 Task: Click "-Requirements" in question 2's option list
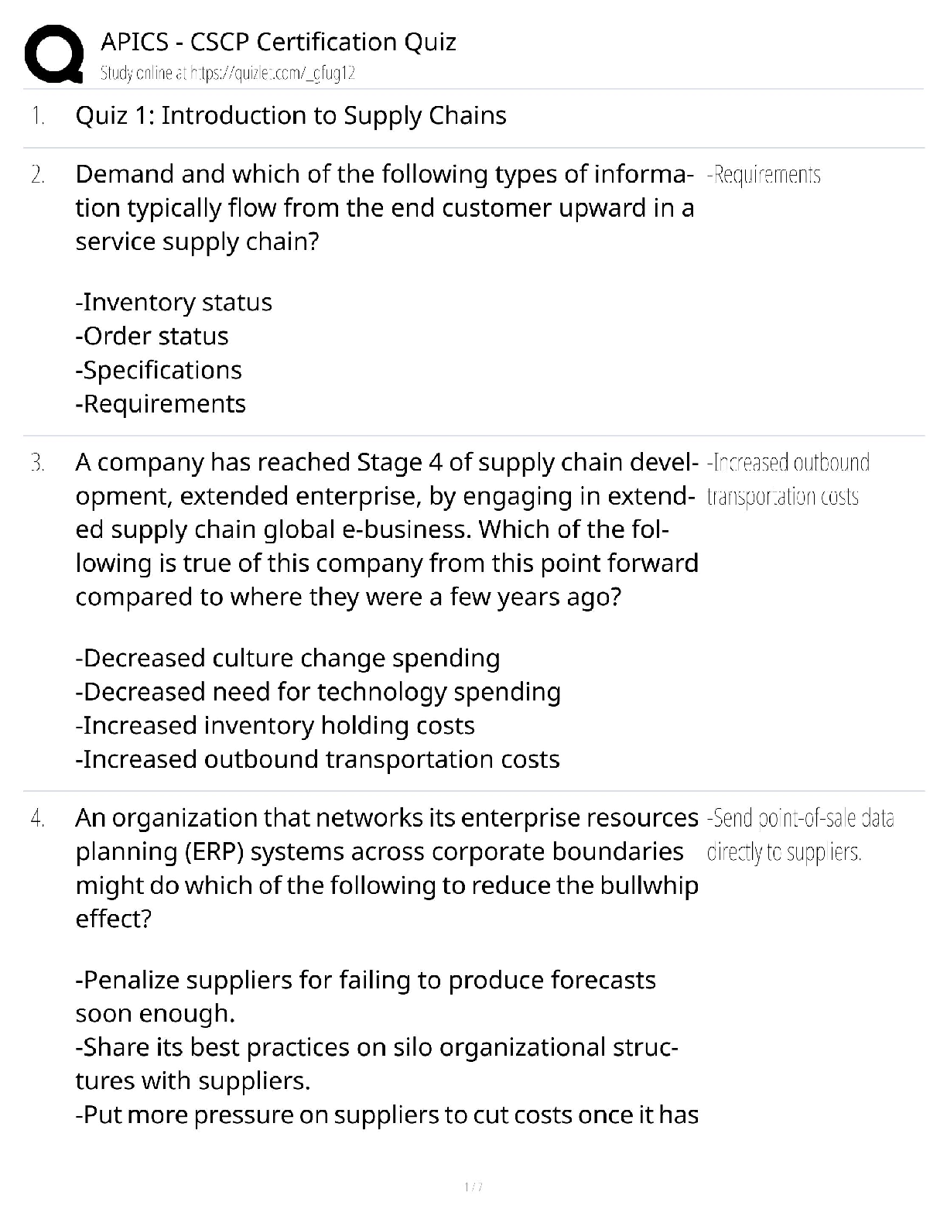point(161,404)
